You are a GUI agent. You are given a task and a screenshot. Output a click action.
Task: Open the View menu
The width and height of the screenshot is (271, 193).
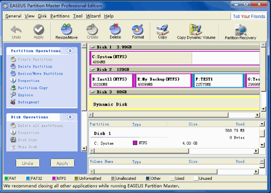(30, 16)
